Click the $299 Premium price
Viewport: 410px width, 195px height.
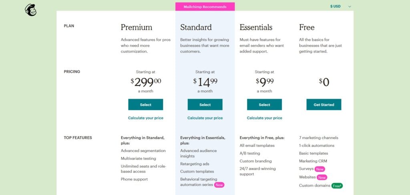tap(146, 82)
